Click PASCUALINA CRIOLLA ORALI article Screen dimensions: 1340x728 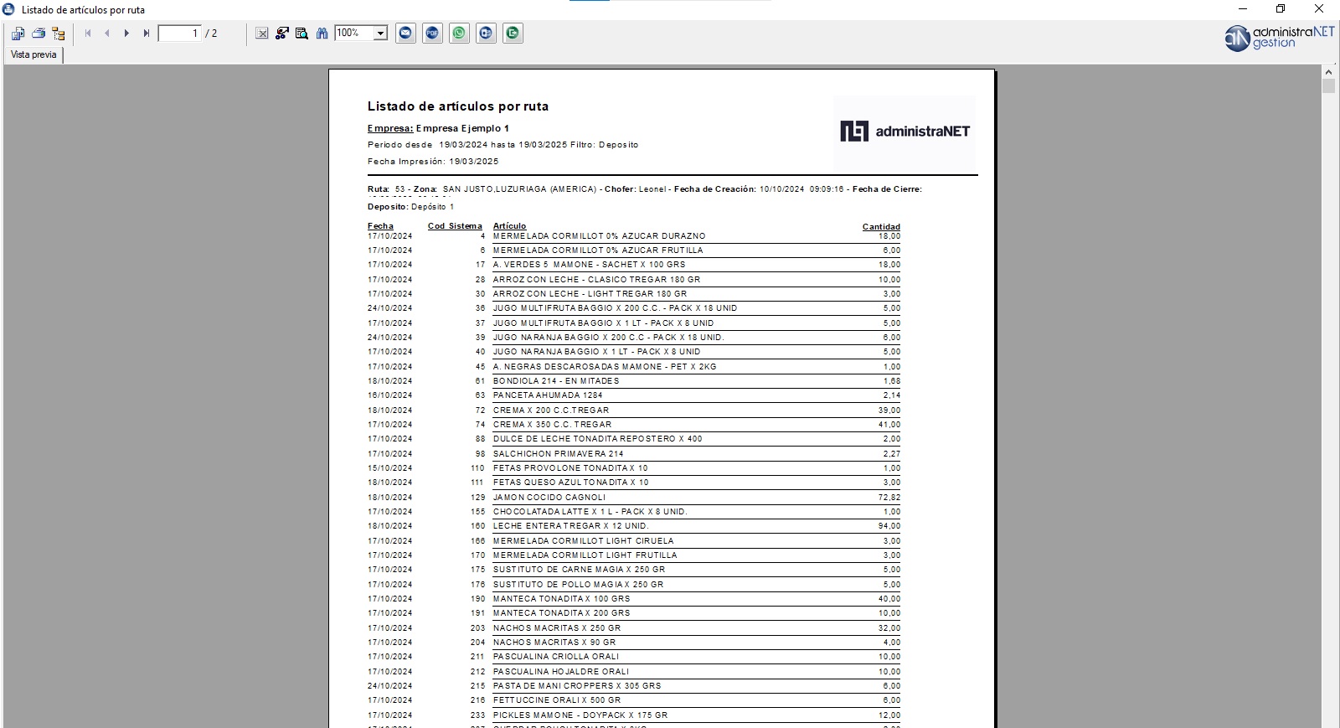point(556,657)
